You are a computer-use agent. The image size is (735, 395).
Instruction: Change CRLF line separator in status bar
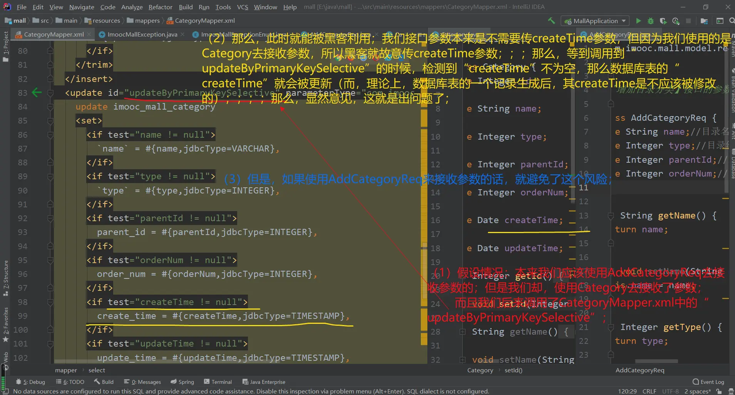coord(649,391)
